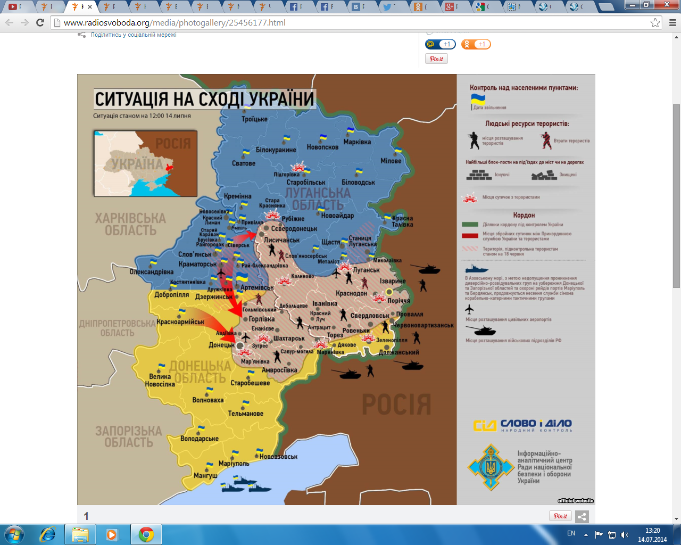The image size is (681, 545).
Task: Open the 'Поділитись у соціальній мережі' link
Action: (x=134, y=35)
